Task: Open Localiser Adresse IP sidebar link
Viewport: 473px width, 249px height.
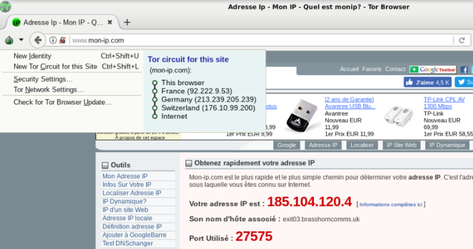Action: 132,193
